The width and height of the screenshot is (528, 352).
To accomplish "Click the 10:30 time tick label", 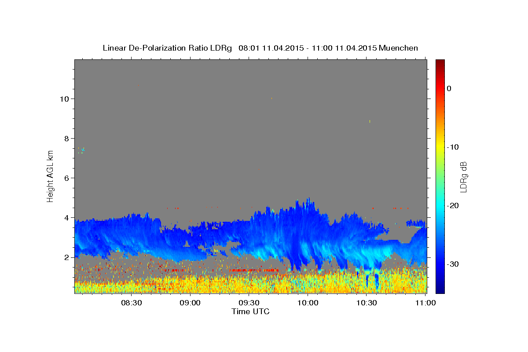I will (x=367, y=303).
